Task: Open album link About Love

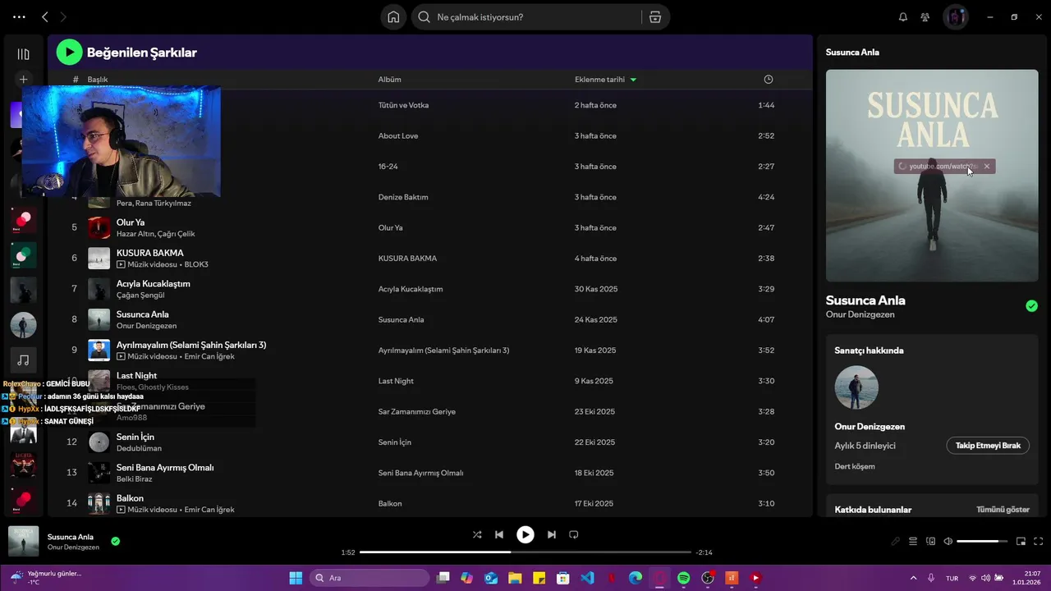Action: (398, 136)
